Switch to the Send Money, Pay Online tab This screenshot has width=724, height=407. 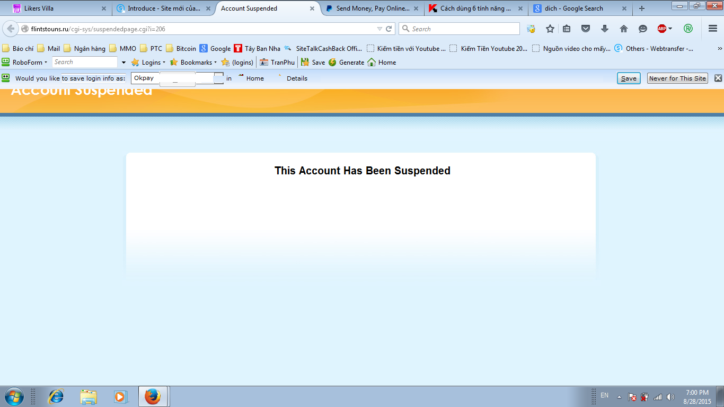coord(373,8)
